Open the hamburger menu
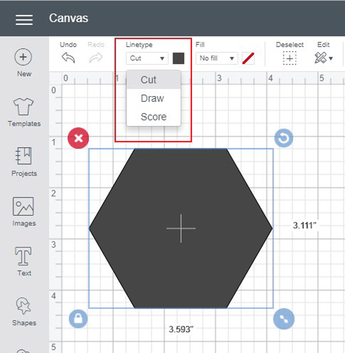This screenshot has width=345, height=353. pyautogui.click(x=24, y=20)
